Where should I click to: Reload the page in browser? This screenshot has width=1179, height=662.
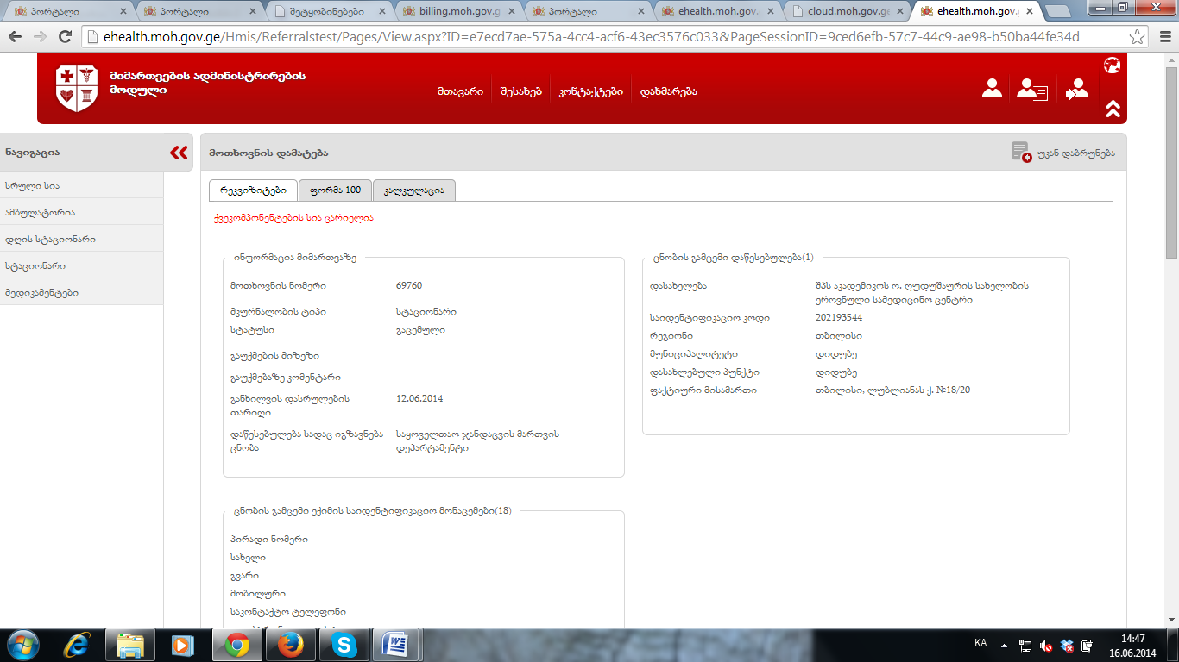[65, 37]
